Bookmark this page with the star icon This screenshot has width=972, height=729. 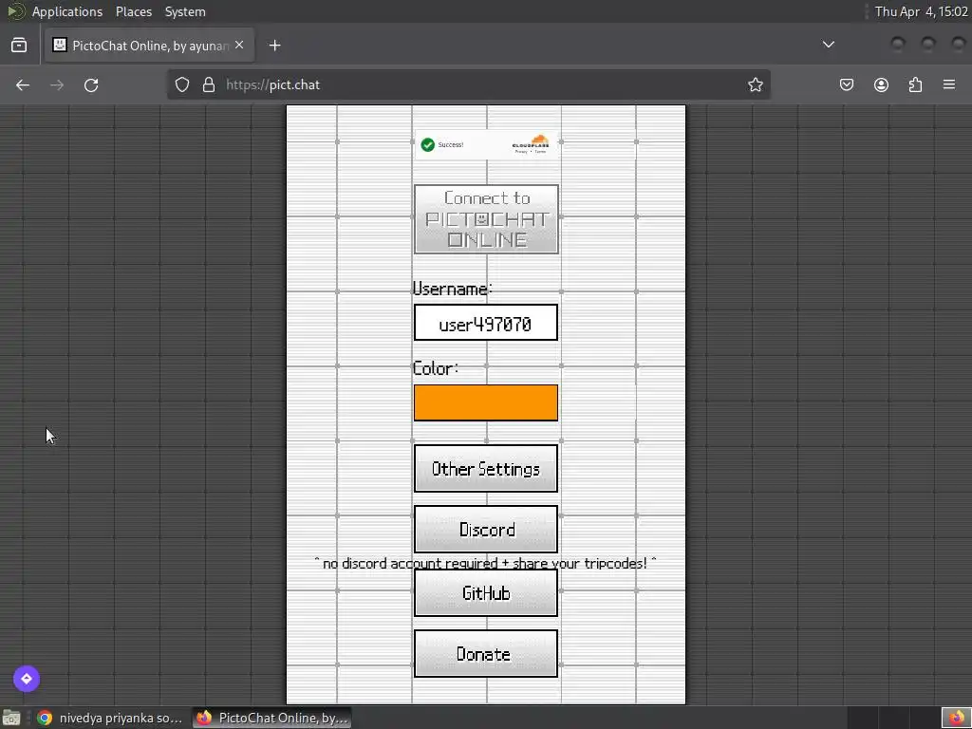point(755,84)
